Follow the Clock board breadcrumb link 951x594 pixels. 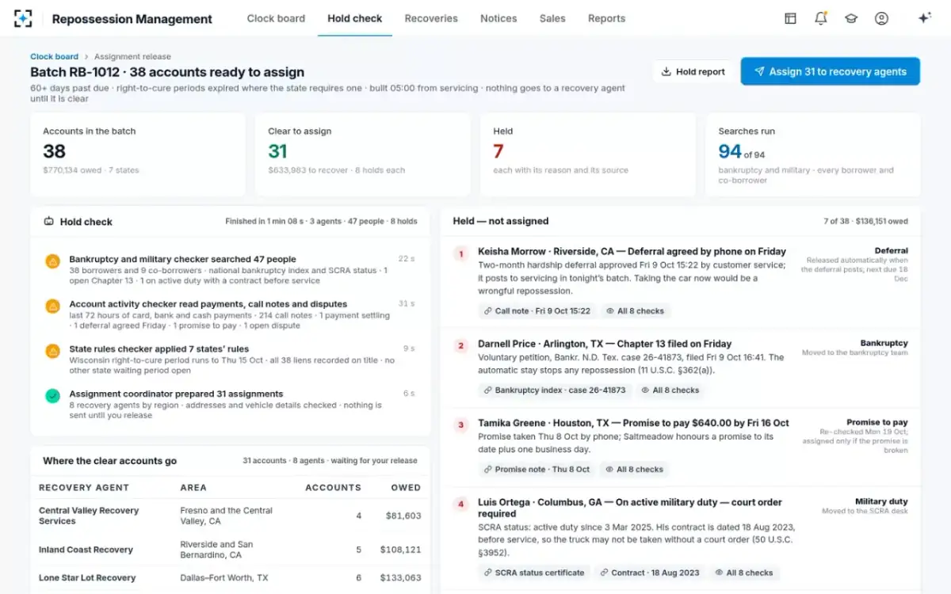[54, 57]
